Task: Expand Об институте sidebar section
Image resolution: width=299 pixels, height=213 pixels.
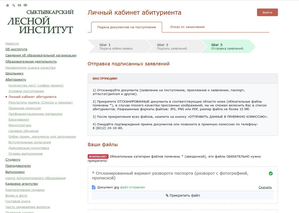Action: point(16,49)
